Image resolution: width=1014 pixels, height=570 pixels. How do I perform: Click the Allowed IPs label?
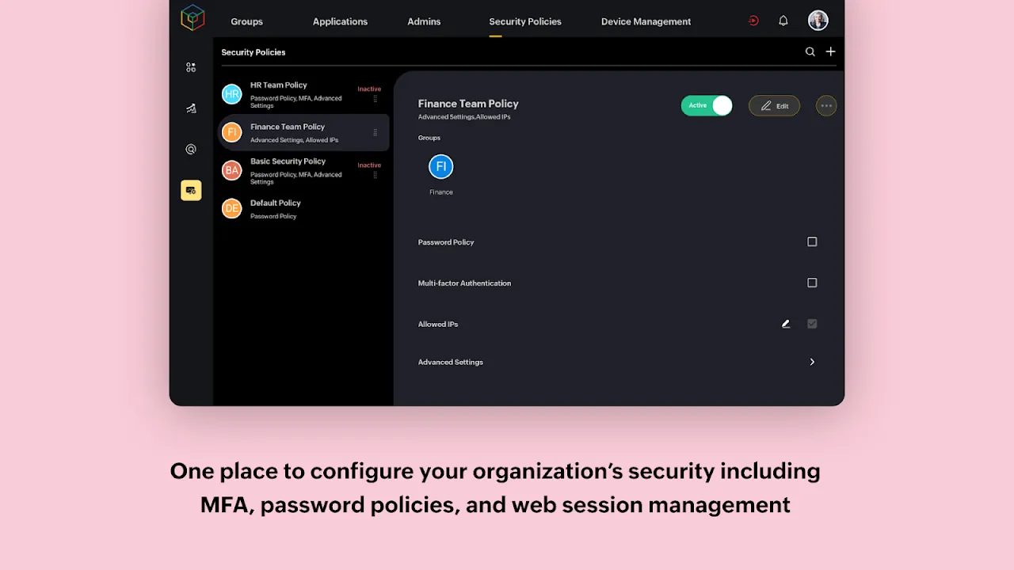pyautogui.click(x=438, y=325)
